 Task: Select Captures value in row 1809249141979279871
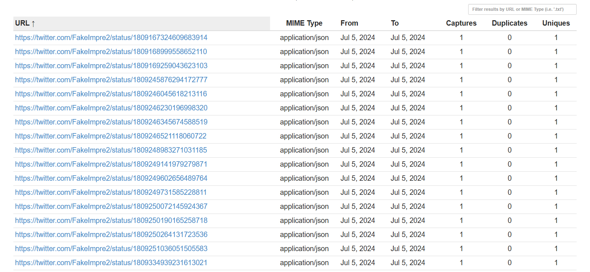tap(461, 164)
